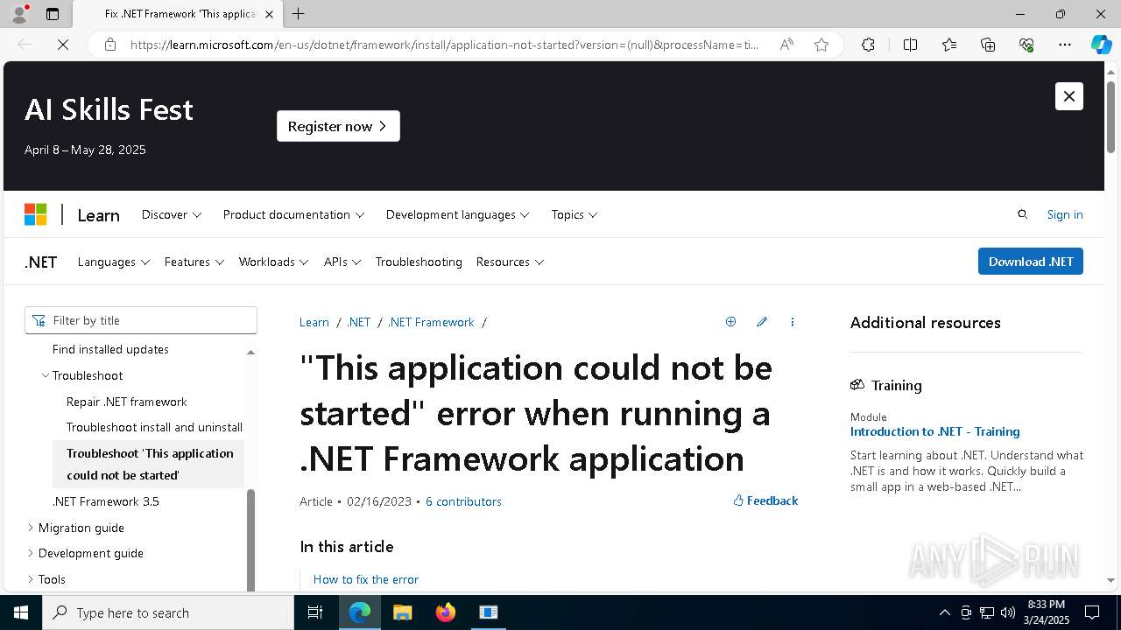Expand the Discover menu
The image size is (1121, 630).
point(172,214)
